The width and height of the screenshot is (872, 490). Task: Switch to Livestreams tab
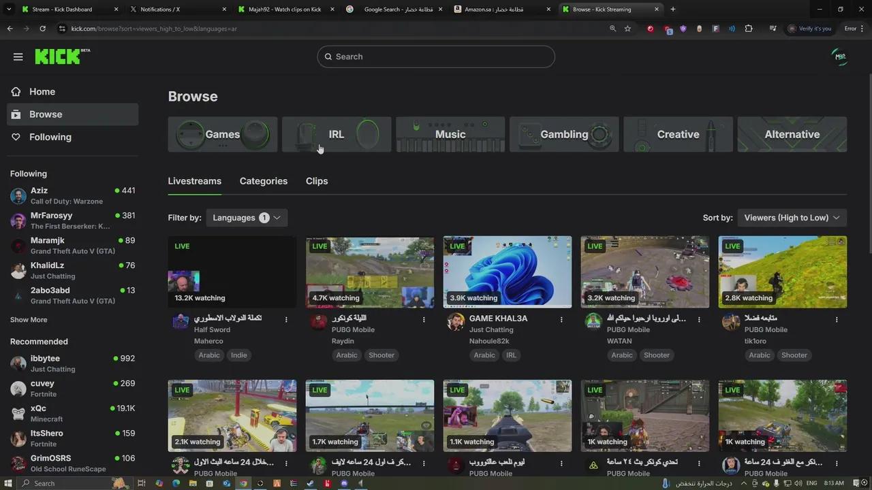[195, 181]
